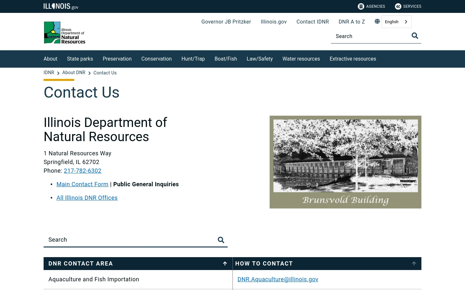Open the State parks menu
Screen dimensions: 465x290
[80, 59]
